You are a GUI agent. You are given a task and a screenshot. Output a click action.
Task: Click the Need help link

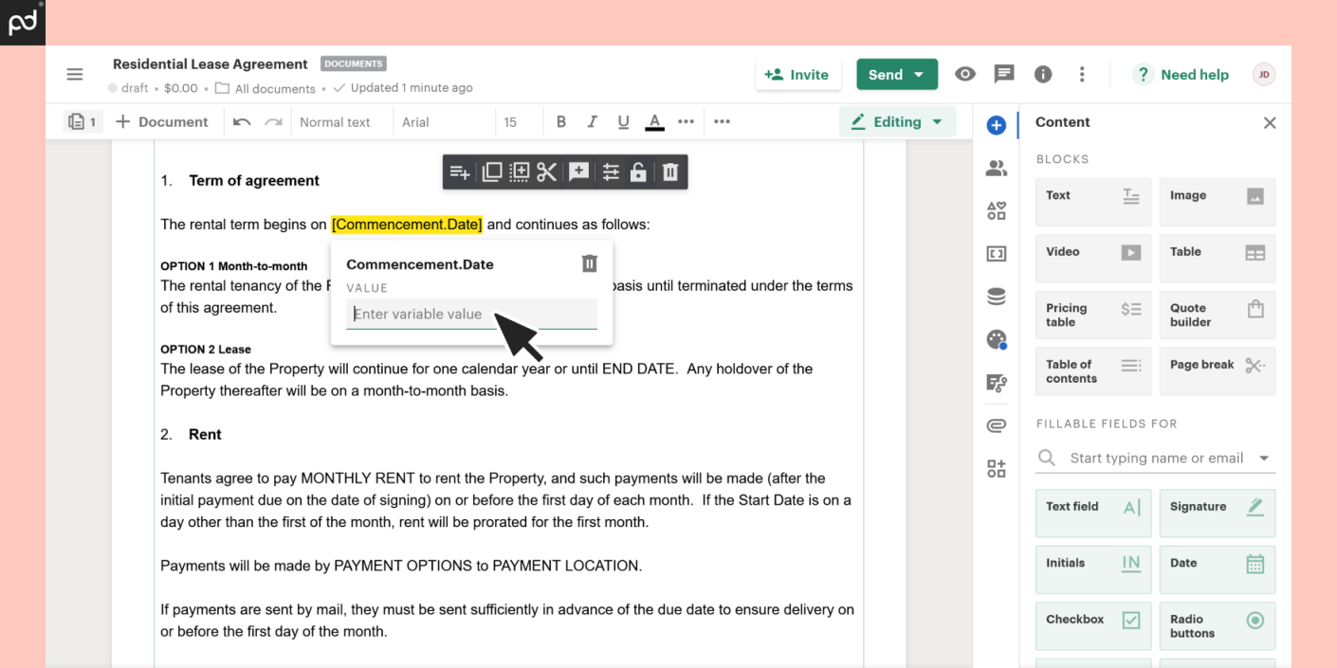[x=1182, y=75]
